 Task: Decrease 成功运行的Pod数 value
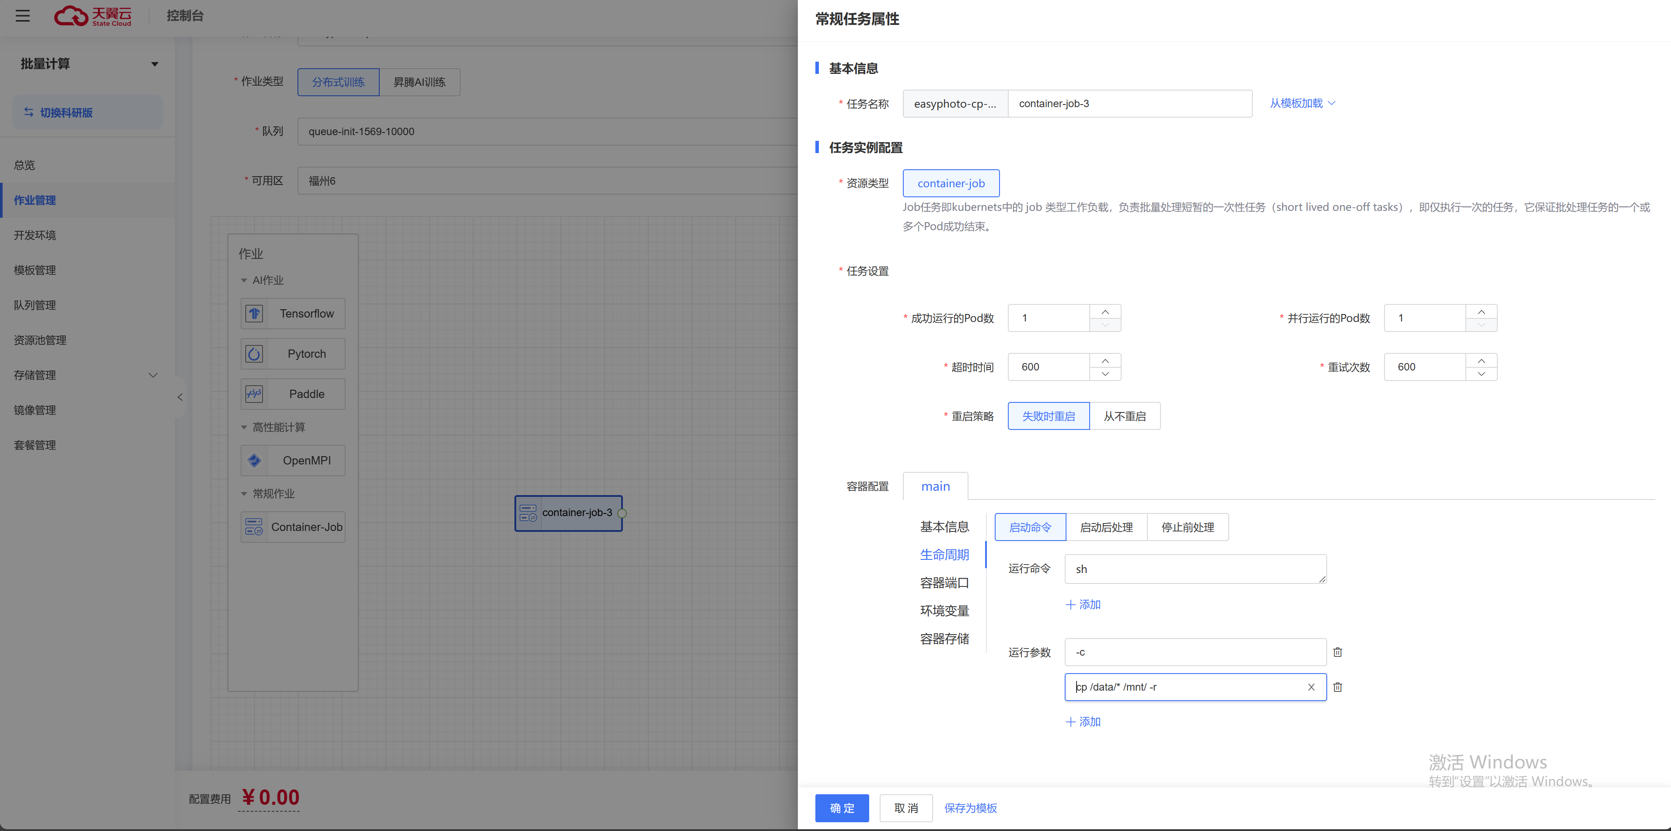tap(1105, 325)
